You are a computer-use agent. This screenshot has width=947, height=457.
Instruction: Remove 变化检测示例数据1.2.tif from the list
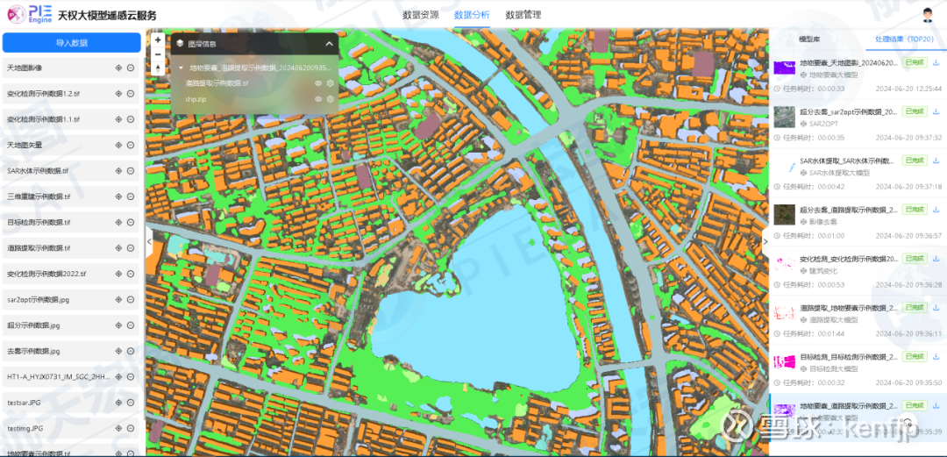(130, 94)
